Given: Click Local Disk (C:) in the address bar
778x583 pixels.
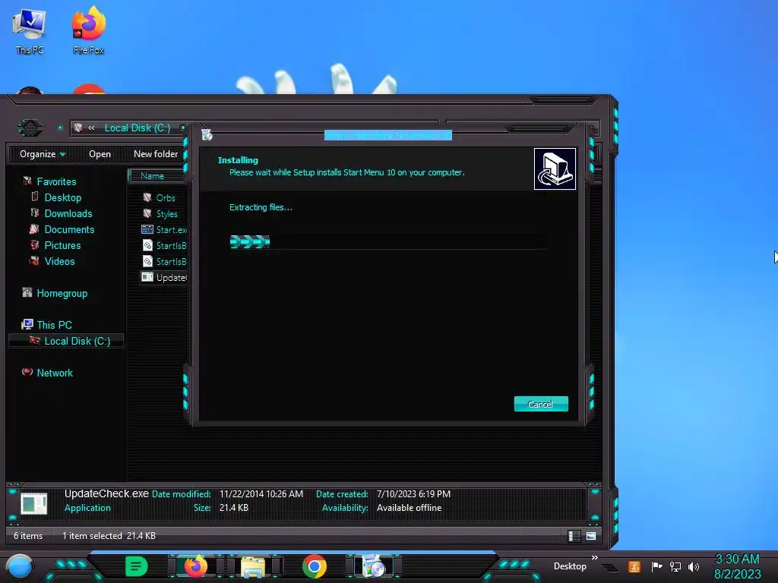Looking at the screenshot, I should pyautogui.click(x=138, y=128).
